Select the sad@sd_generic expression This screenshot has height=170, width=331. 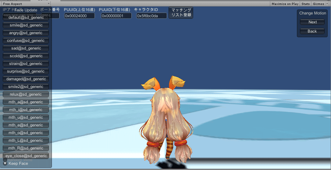pos(26,48)
